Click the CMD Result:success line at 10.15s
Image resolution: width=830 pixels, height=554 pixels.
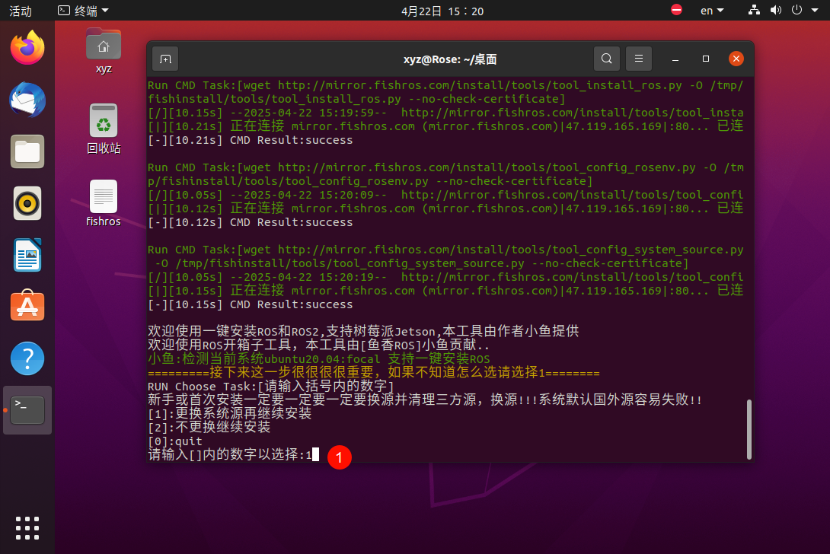pos(251,304)
